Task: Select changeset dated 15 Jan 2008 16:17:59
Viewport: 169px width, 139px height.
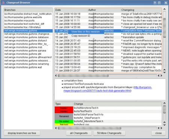Action: tap(108, 17)
